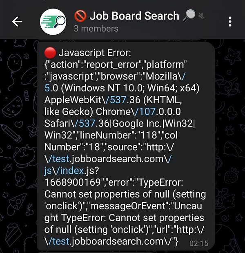Tap the 3 members subtitle
Viewport: 245px width, 253px height.
pos(96,29)
